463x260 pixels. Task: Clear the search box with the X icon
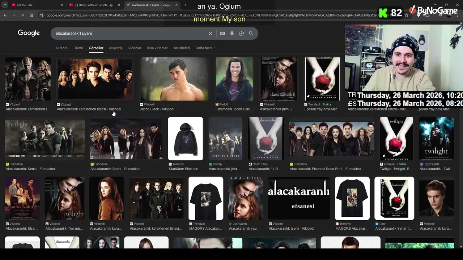(x=211, y=33)
